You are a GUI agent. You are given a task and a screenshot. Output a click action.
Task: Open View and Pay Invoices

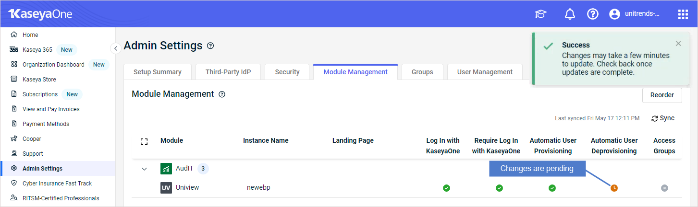[51, 109]
